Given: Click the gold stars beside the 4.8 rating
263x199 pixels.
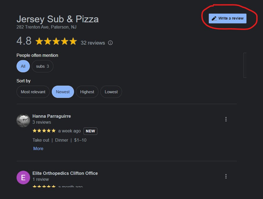Looking at the screenshot, I should (56, 41).
